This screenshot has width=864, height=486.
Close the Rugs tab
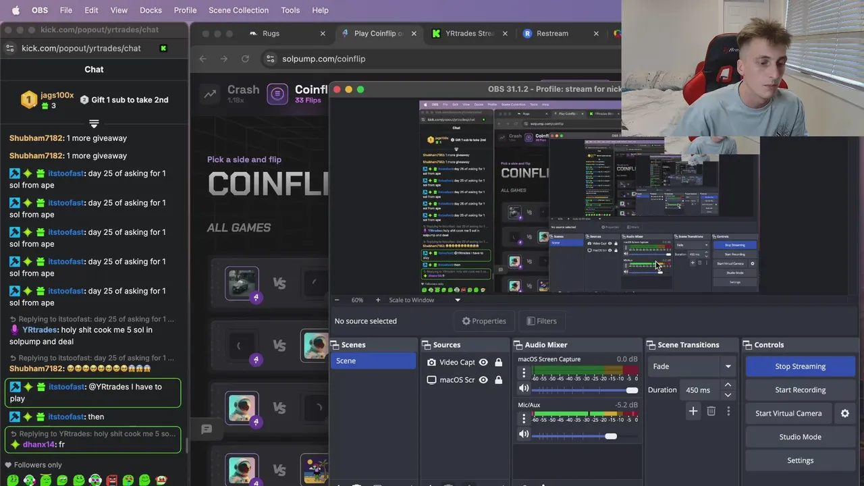click(323, 33)
